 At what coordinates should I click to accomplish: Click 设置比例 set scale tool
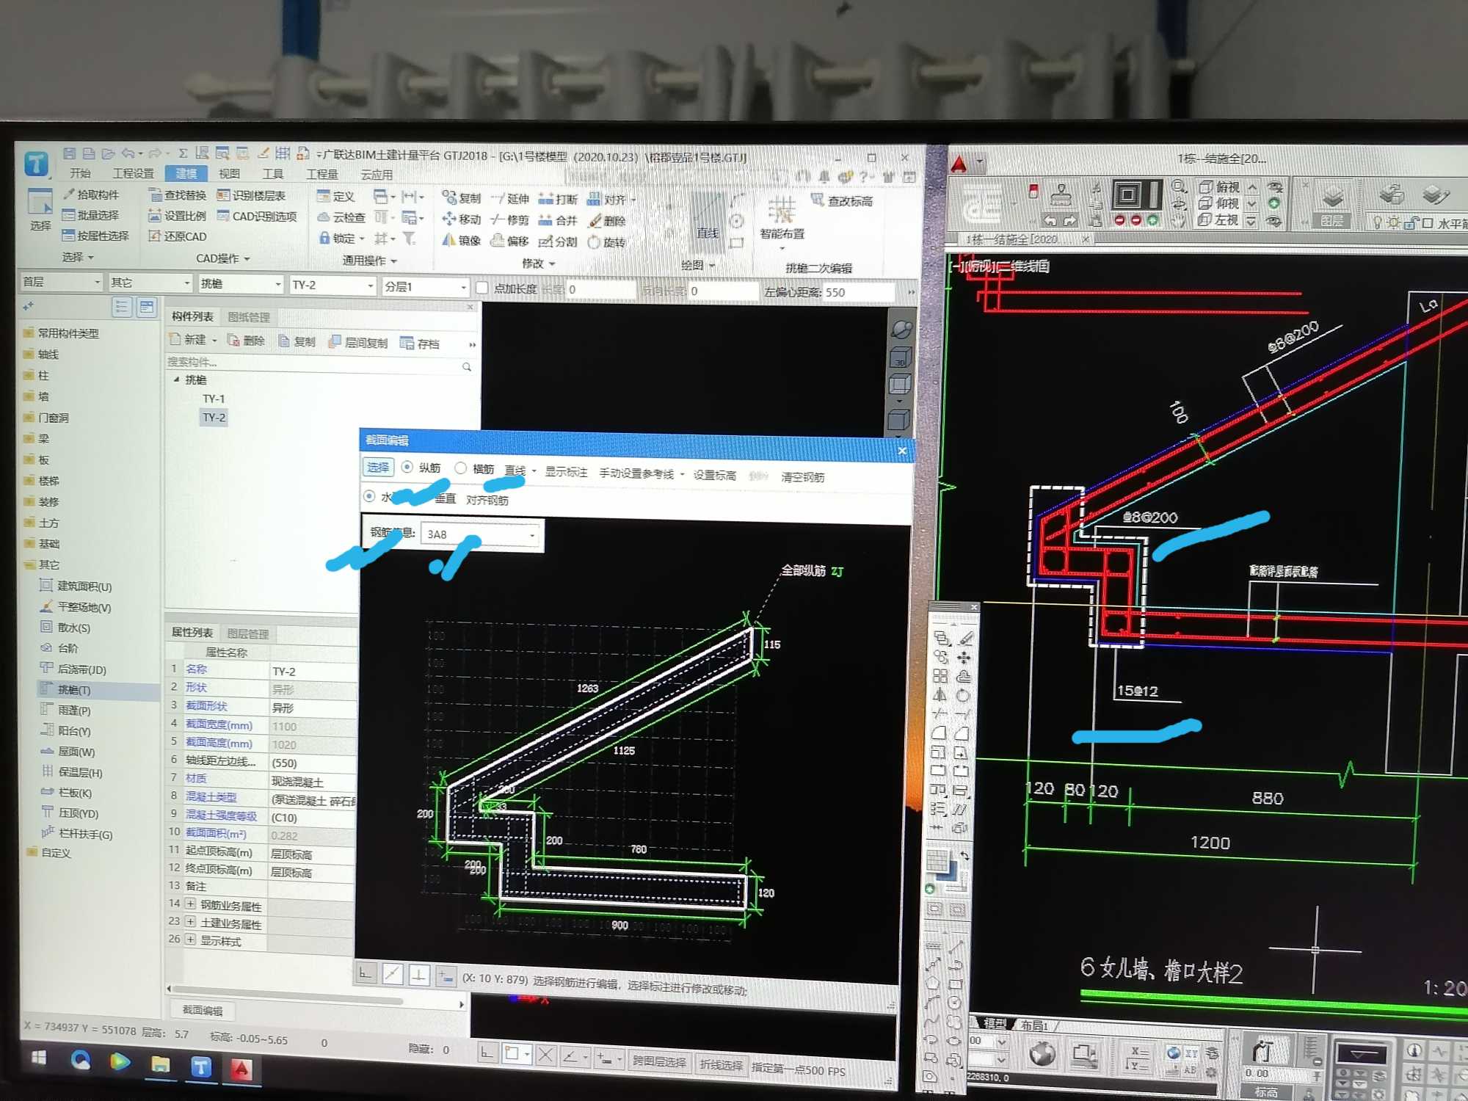tap(178, 216)
